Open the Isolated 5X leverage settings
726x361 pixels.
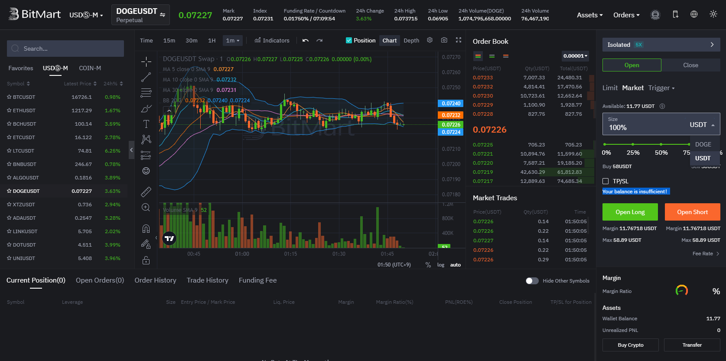661,45
